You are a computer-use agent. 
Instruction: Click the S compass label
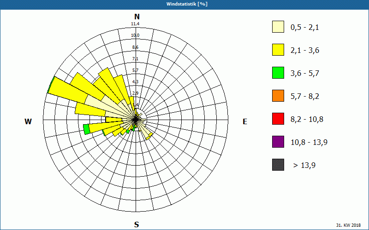coord(137,224)
